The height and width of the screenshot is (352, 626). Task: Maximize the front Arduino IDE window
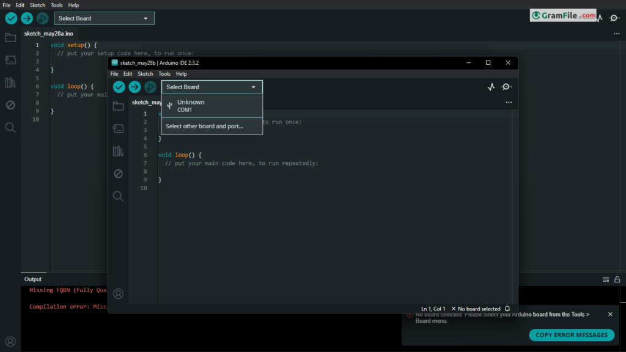488,63
